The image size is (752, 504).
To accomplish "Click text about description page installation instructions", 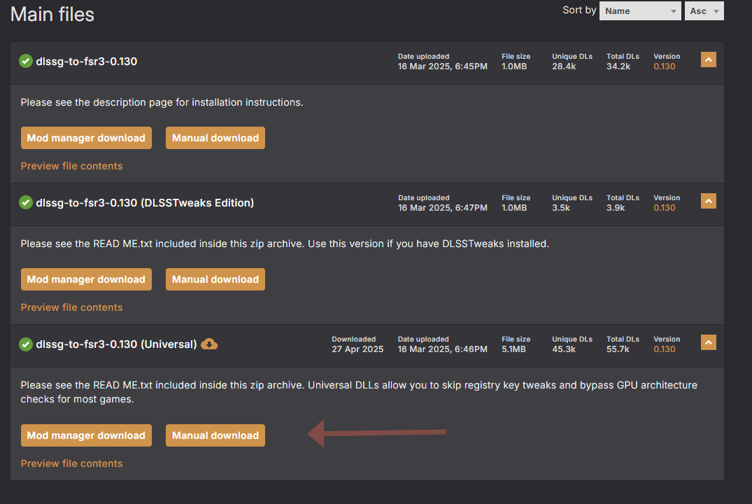I will click(x=162, y=102).
